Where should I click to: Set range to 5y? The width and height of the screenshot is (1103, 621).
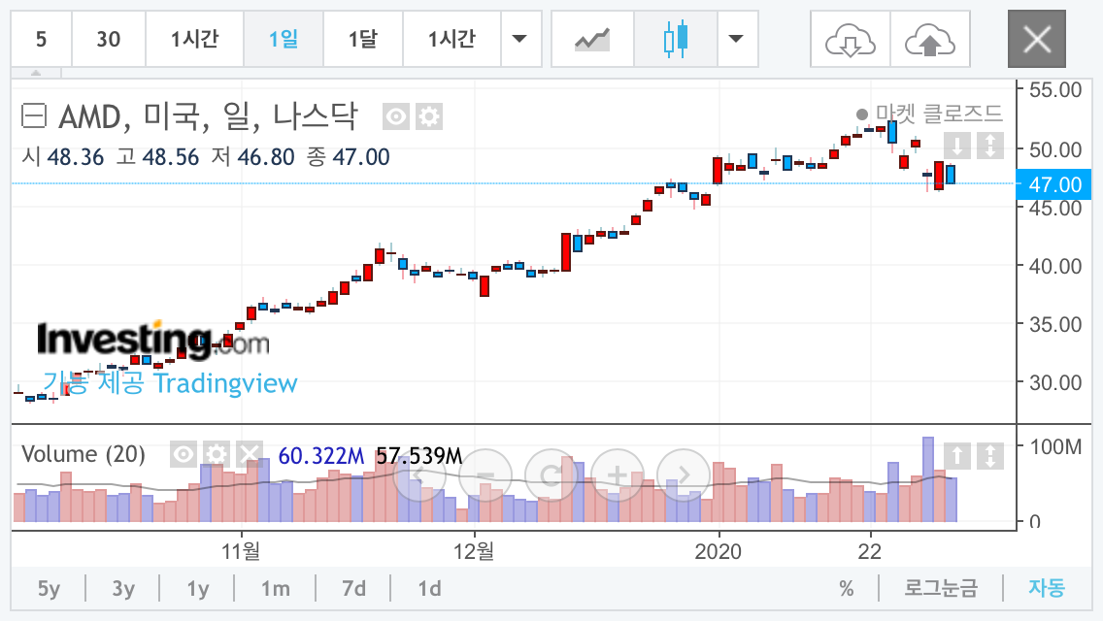(x=49, y=588)
